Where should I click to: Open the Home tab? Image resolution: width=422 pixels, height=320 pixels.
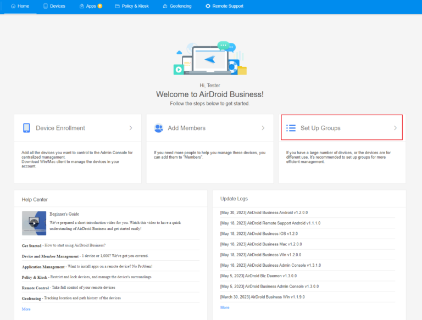[x=20, y=6]
